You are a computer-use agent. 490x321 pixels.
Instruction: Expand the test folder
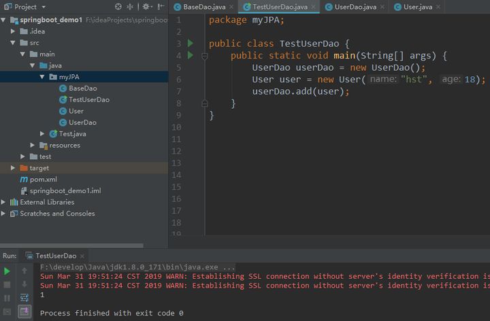22,156
